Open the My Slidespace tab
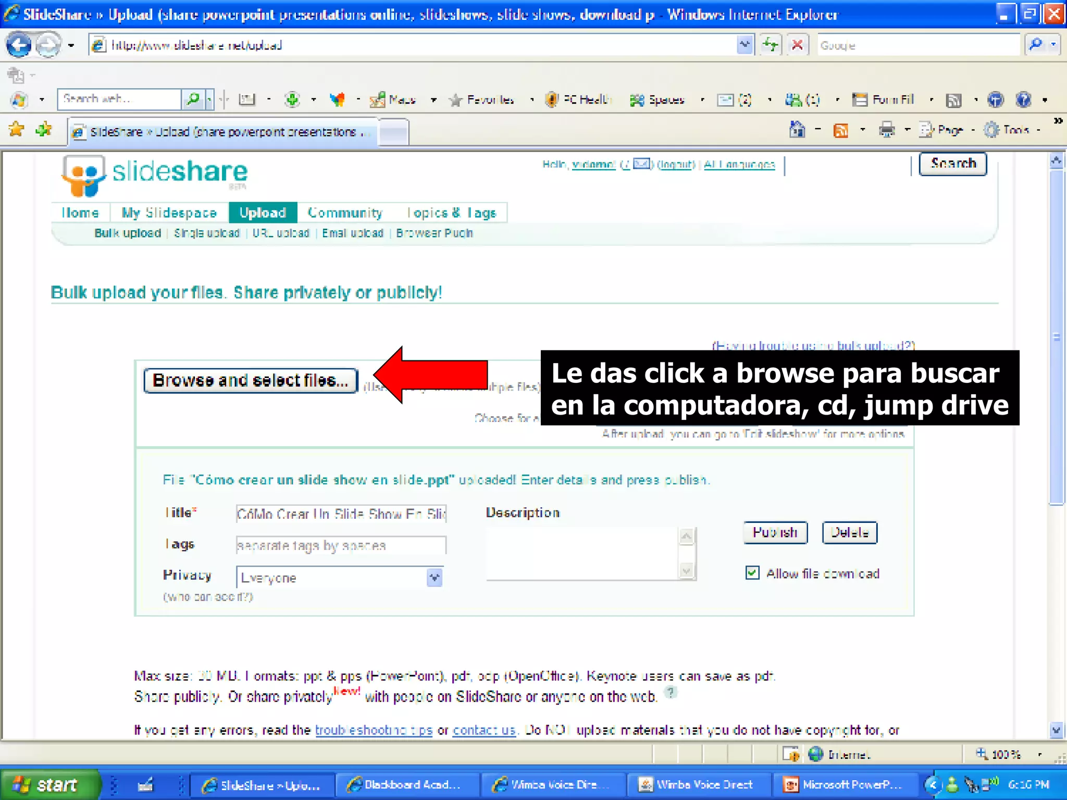Image resolution: width=1067 pixels, height=800 pixels. tap(169, 213)
